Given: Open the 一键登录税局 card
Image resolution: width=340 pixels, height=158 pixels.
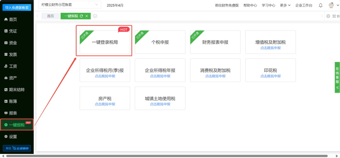Looking at the screenshot, I should click(x=105, y=42).
